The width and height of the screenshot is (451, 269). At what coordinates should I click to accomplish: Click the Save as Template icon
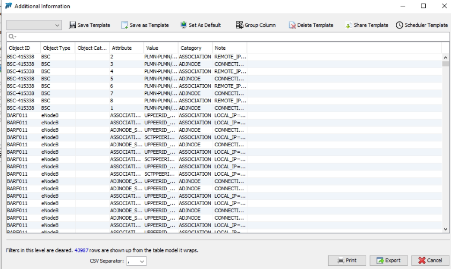coord(124,25)
